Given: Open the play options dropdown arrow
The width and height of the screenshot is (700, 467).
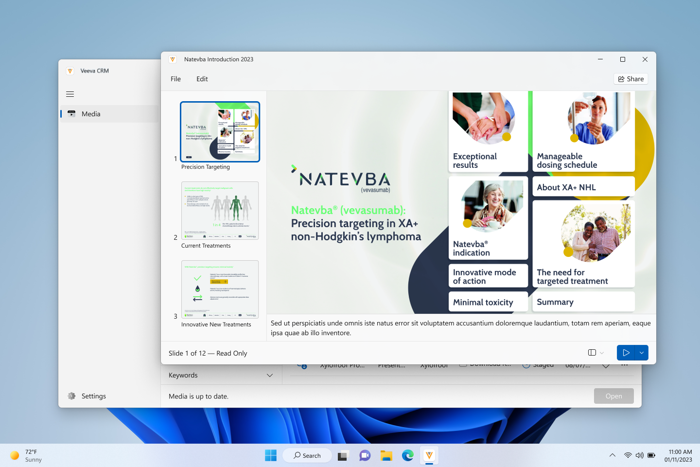Looking at the screenshot, I should click(642, 353).
